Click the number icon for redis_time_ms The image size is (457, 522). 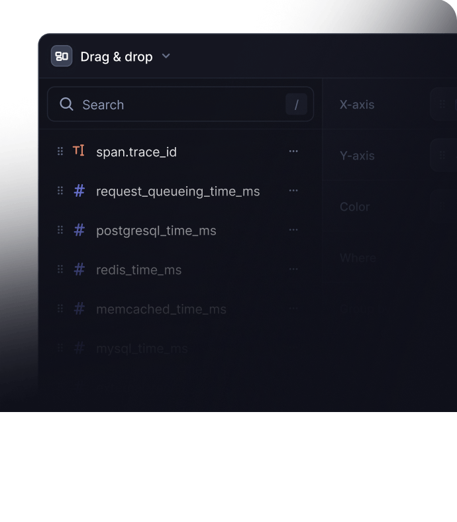pos(79,270)
